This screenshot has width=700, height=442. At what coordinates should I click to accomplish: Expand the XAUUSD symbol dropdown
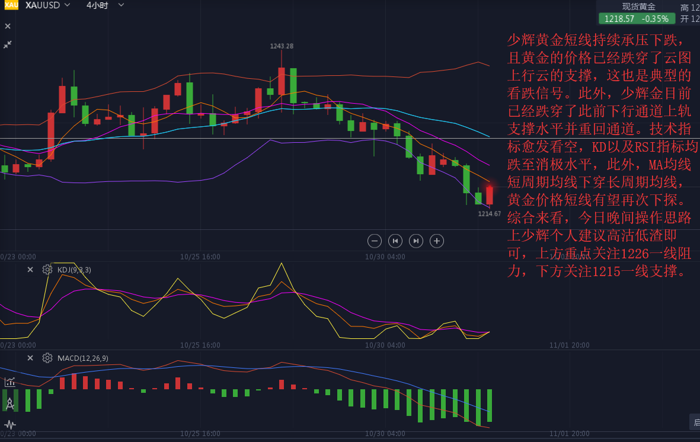click(67, 5)
